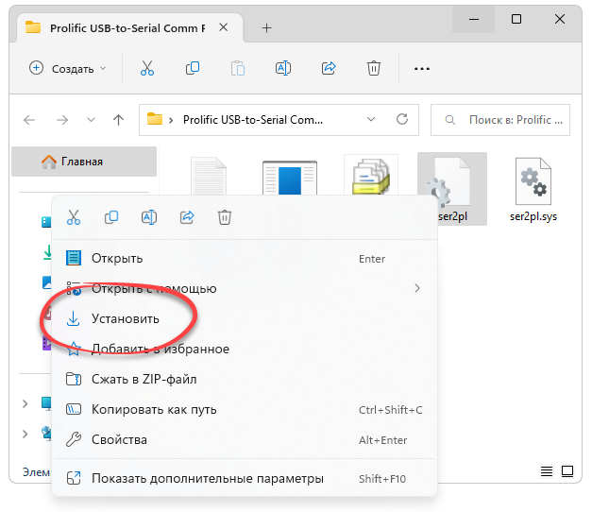
Task: Choose Добавить в избранное
Action: tap(245, 349)
